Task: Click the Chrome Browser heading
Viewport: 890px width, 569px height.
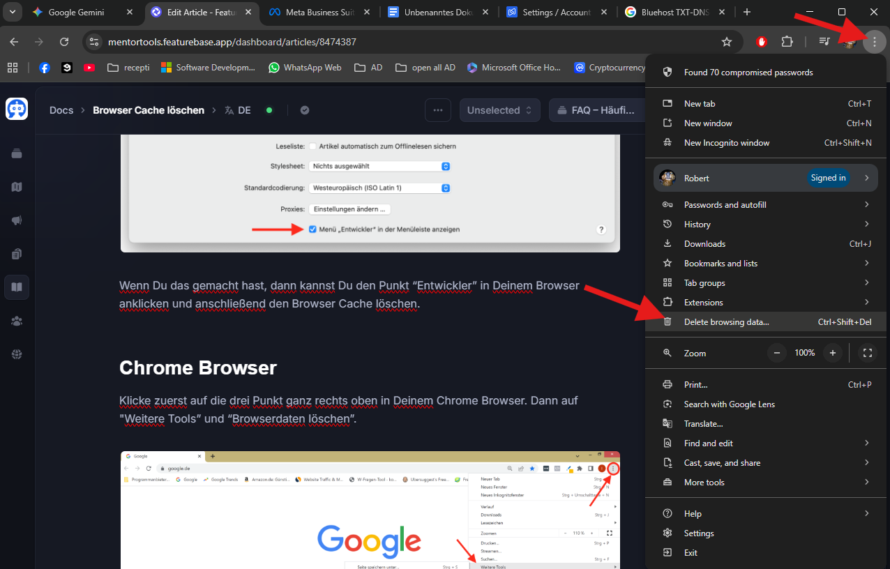Action: [198, 367]
